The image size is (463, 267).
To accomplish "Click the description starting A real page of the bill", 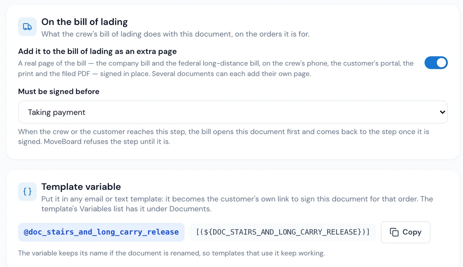I will coord(216,68).
